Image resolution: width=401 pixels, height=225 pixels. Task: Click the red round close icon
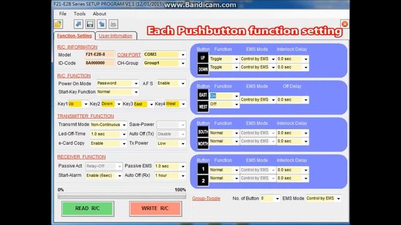[345, 24]
